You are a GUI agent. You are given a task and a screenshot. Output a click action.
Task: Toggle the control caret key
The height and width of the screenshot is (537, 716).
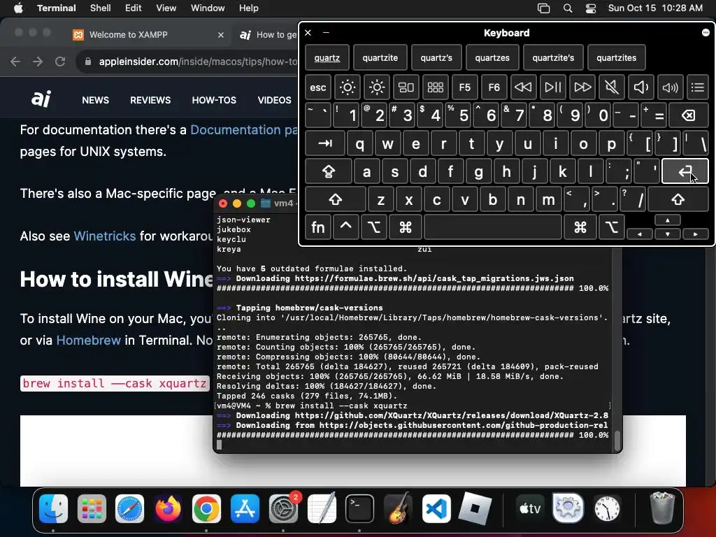[345, 227]
